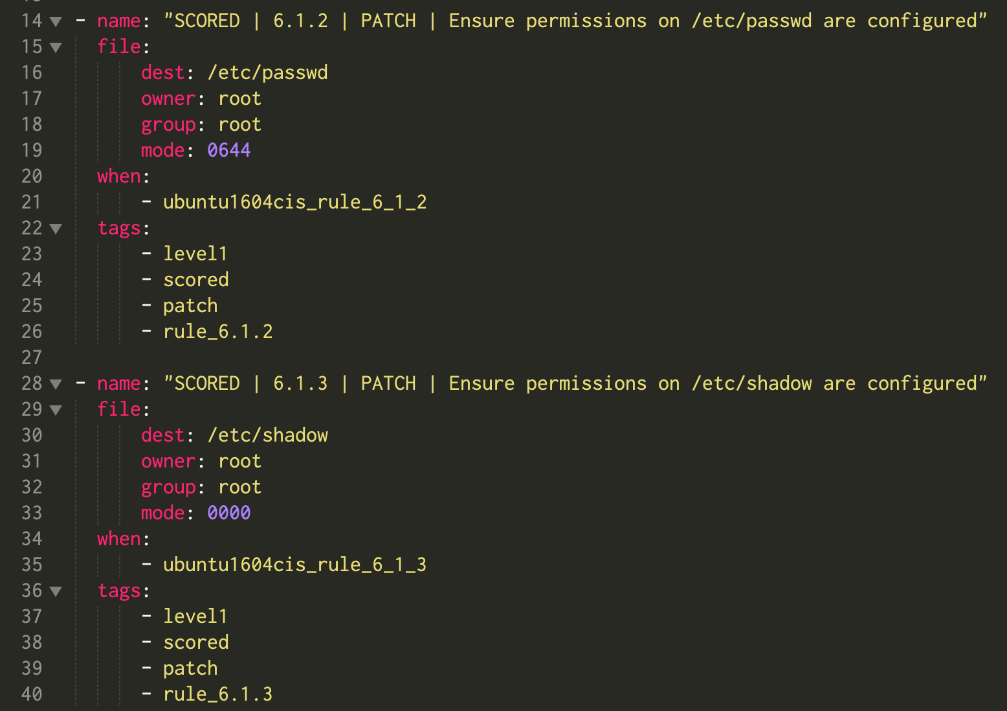Click the 6.1.3 task name string
1007x711 pixels.
tap(575, 384)
